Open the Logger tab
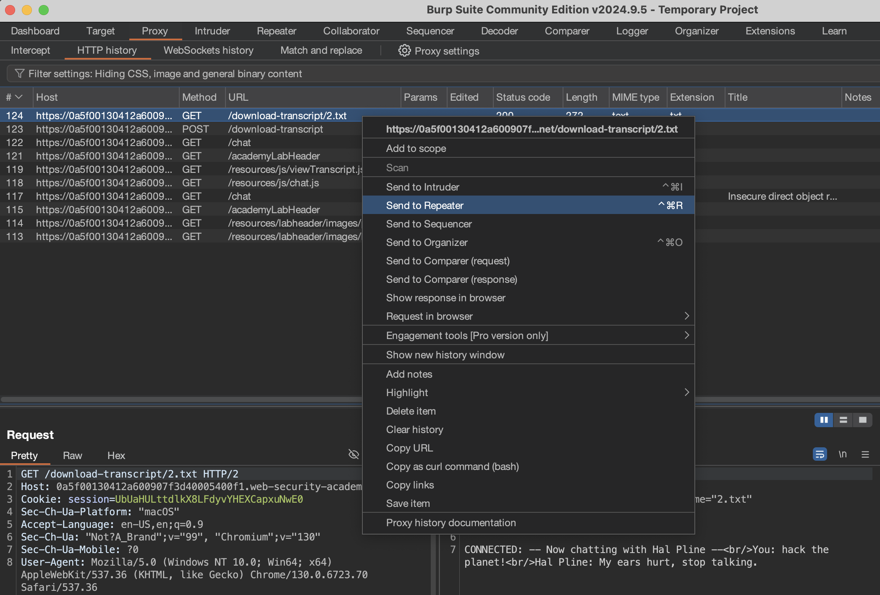This screenshot has width=880, height=595. tap(632, 31)
